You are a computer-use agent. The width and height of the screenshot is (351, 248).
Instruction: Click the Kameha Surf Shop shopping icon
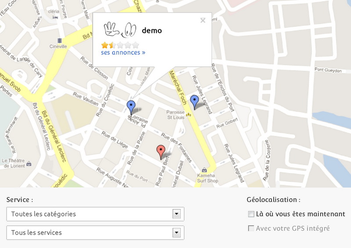204,170
